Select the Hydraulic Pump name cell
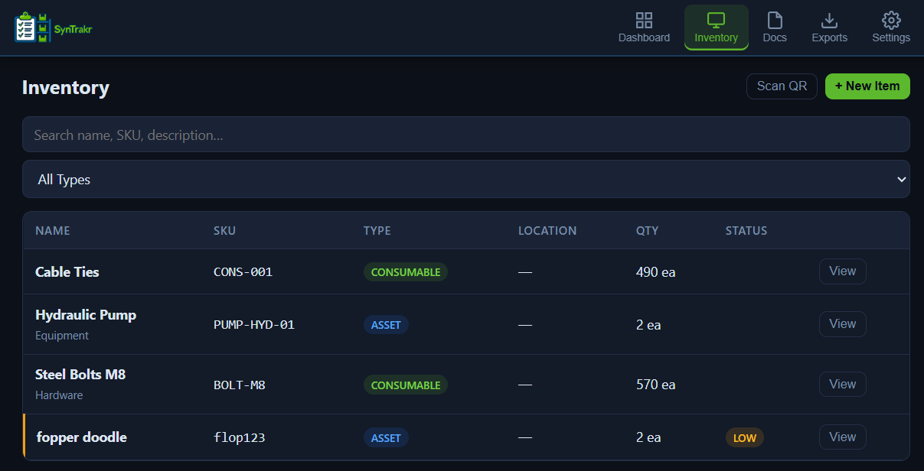Image resolution: width=924 pixels, height=471 pixels. point(86,315)
